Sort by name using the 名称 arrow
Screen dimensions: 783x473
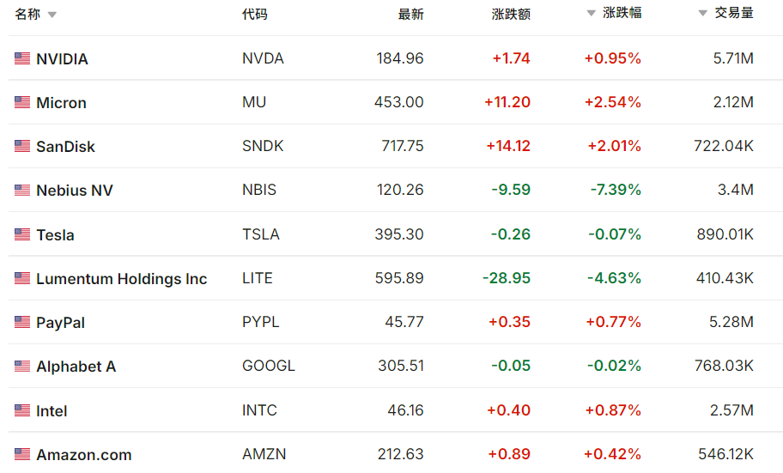(52, 15)
